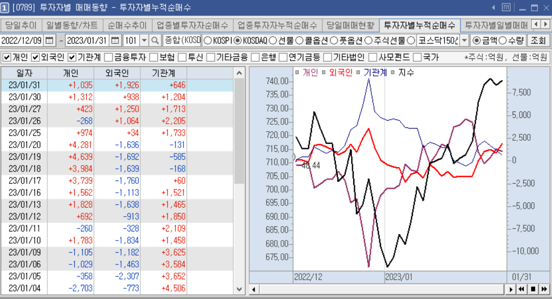552x299 pixels.
Task: Switch to the 당일추이 tab
Action: [21, 25]
